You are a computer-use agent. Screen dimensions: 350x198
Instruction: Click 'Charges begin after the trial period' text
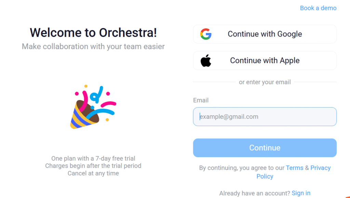point(93,166)
